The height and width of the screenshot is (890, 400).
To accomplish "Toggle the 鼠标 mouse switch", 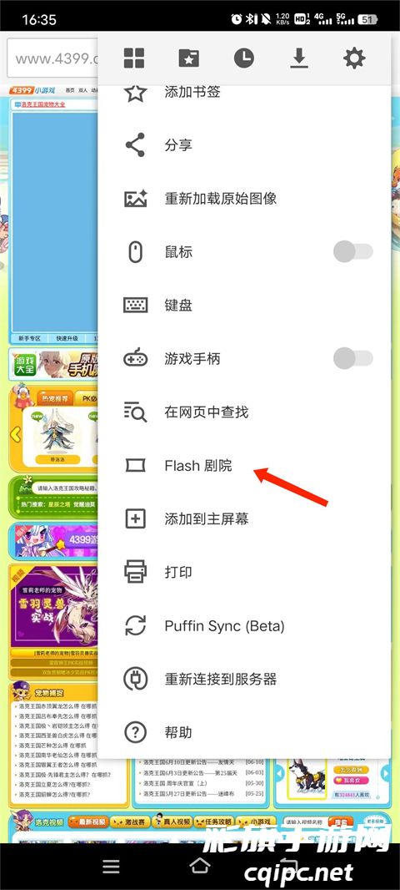I will (353, 251).
